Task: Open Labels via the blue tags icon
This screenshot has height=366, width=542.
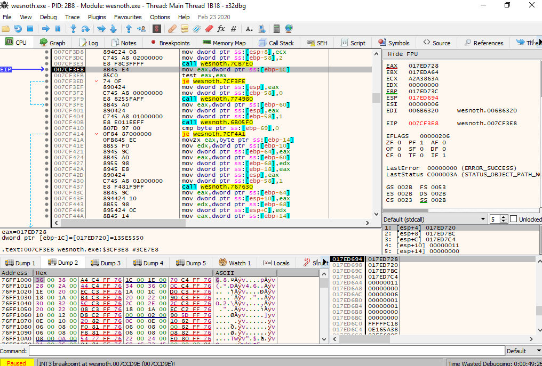Action: pos(197,29)
